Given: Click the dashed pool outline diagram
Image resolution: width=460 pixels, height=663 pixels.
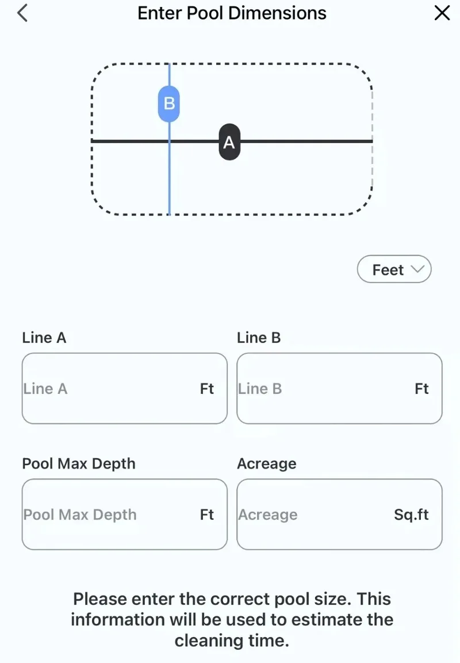Looking at the screenshot, I should point(232,139).
